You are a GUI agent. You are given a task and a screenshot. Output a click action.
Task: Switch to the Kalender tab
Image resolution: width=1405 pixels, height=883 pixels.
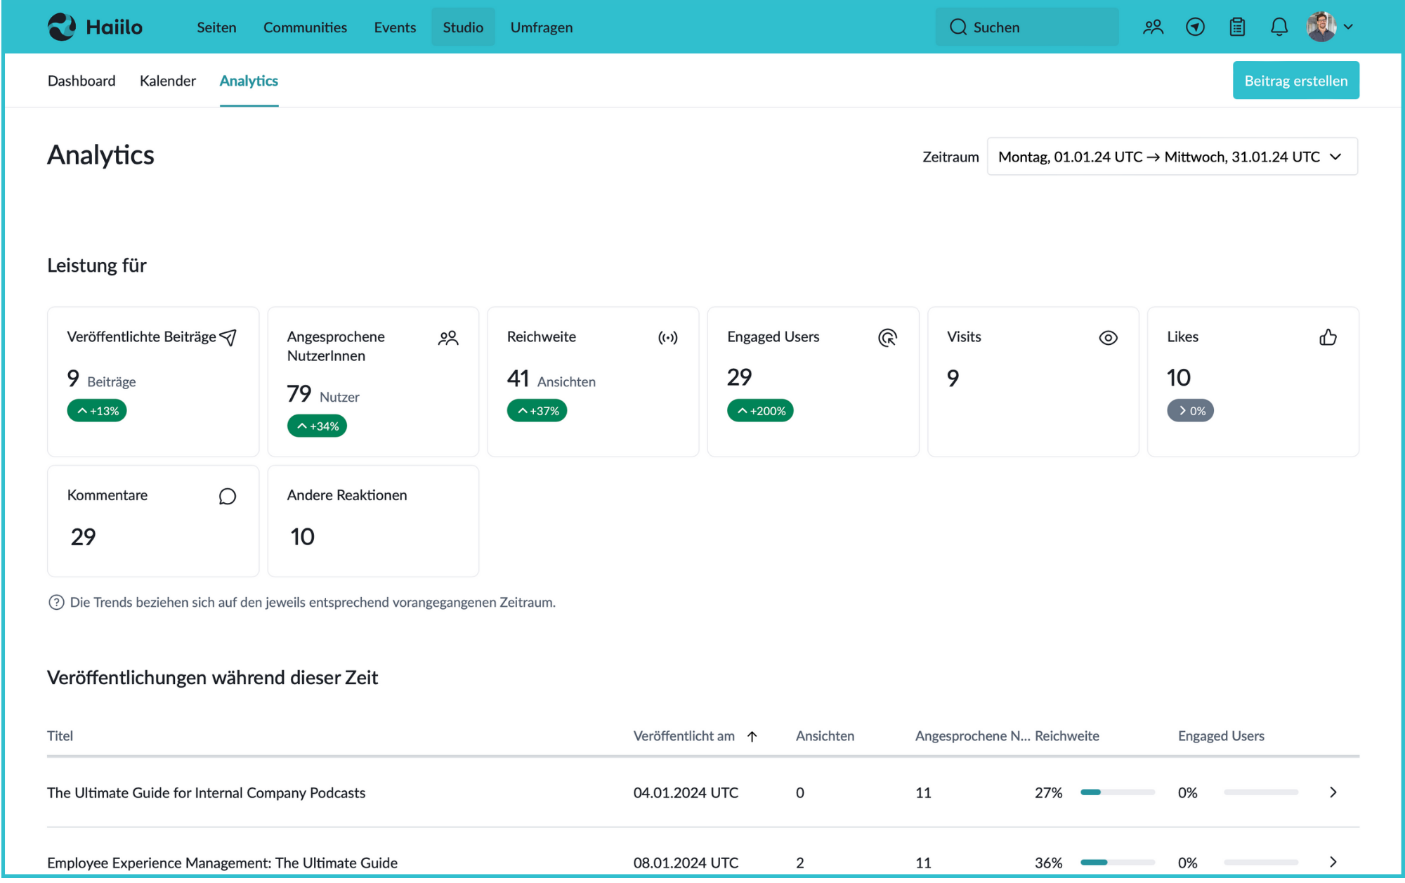click(x=168, y=81)
